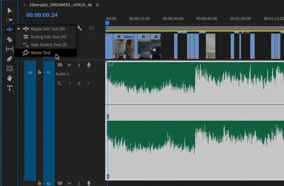
Task: Select the gray foggy video clip
Action: (x=211, y=46)
